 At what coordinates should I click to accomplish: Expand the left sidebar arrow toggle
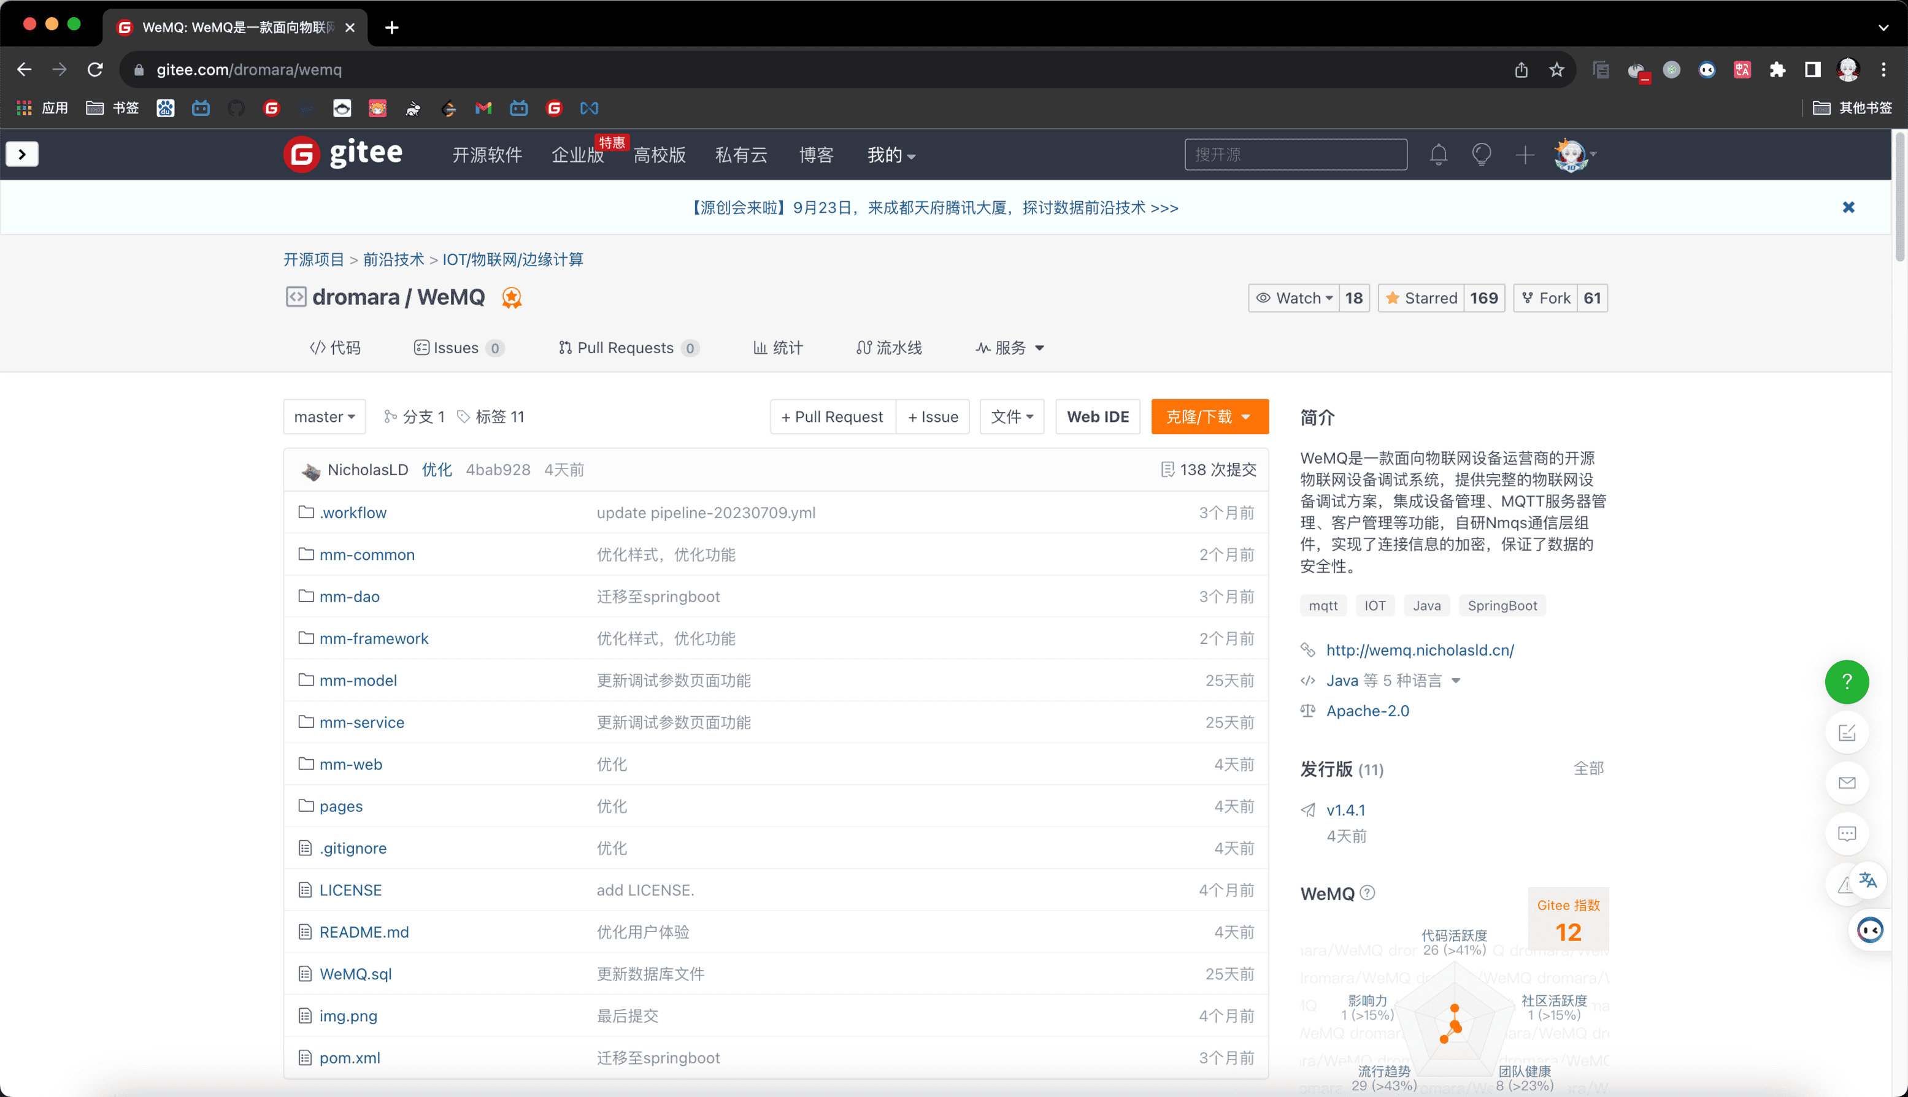[22, 155]
